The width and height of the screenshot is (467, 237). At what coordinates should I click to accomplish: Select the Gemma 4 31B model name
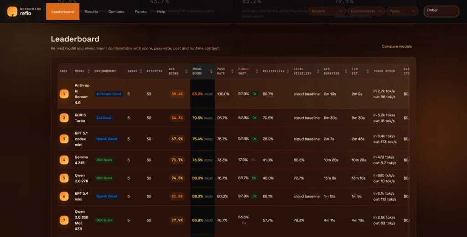81,160
